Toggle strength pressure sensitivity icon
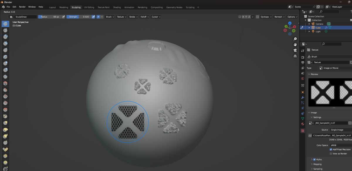 coord(93,17)
